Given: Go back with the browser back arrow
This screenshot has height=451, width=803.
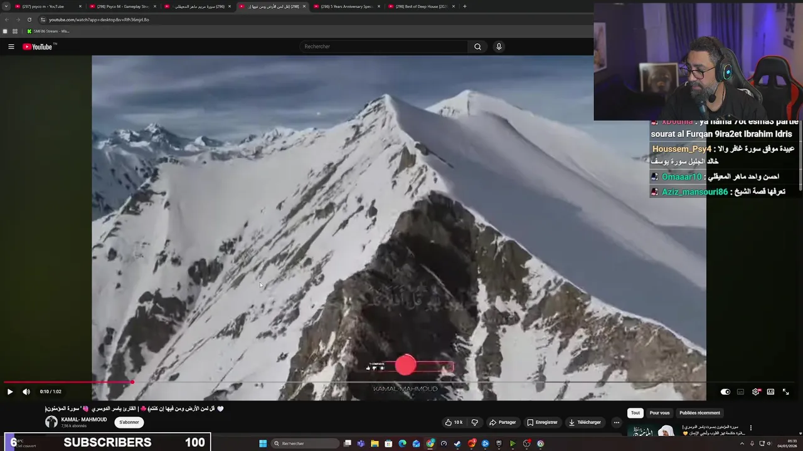Looking at the screenshot, I should pos(7,19).
